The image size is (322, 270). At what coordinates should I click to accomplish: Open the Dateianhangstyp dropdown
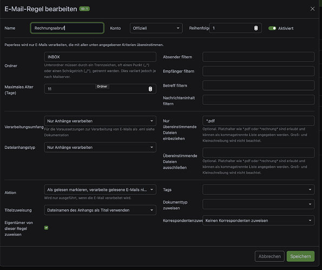click(x=100, y=147)
